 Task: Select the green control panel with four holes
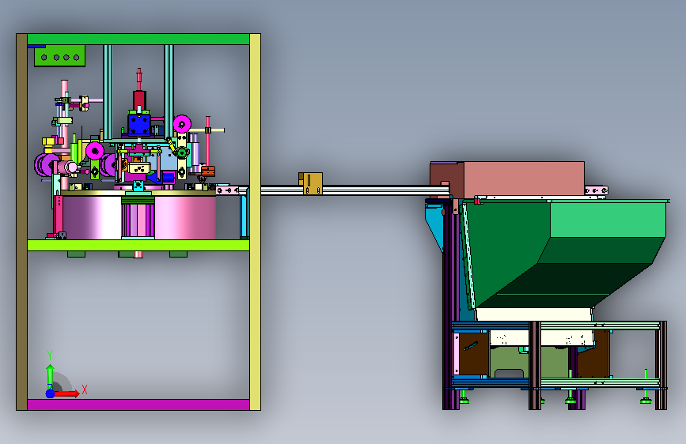pyautogui.click(x=59, y=56)
